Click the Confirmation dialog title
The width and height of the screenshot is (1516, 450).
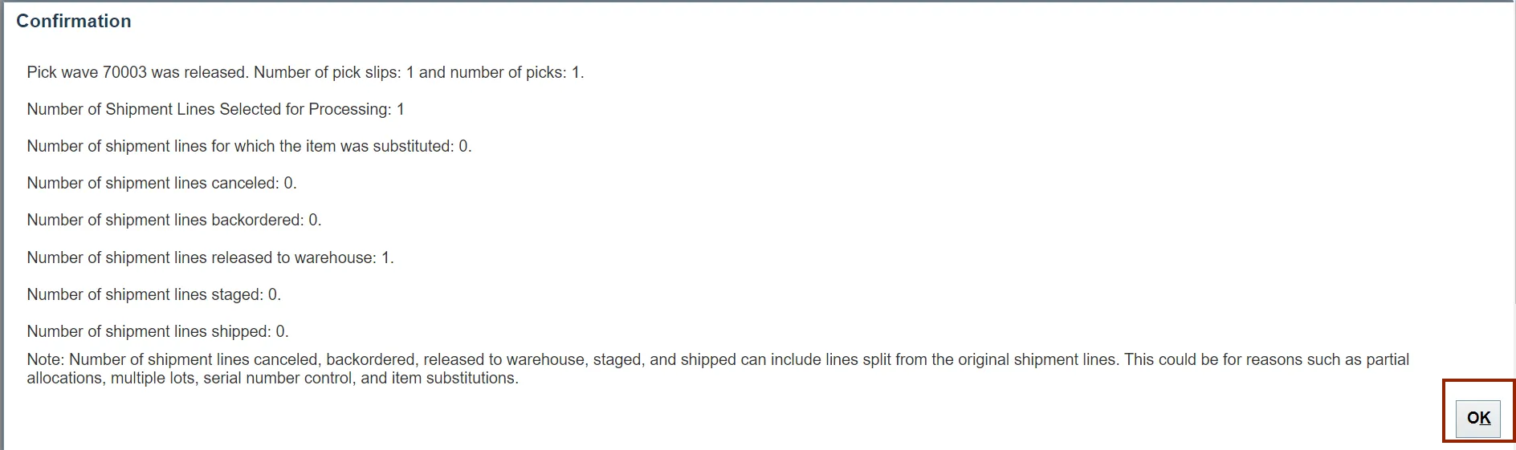[x=74, y=21]
